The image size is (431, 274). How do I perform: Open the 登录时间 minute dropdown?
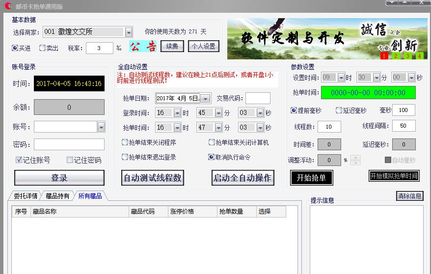click(218, 112)
